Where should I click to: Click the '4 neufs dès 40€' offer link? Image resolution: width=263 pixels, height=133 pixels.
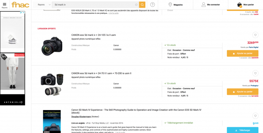pos(252,12)
